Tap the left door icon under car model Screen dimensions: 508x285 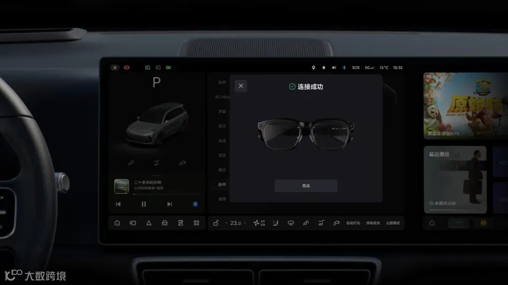click(x=131, y=163)
